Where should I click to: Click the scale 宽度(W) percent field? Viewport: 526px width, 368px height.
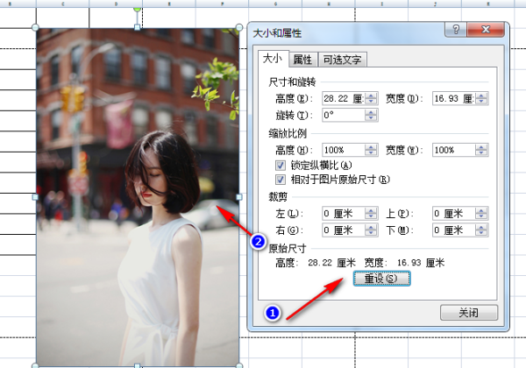pyautogui.click(x=453, y=150)
